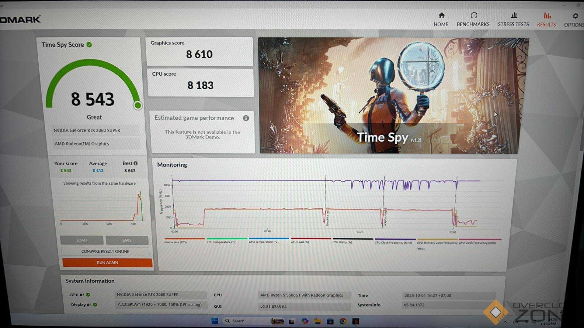Toggle the GPU Load (%) legend line
584x328 pixels.
point(300,242)
